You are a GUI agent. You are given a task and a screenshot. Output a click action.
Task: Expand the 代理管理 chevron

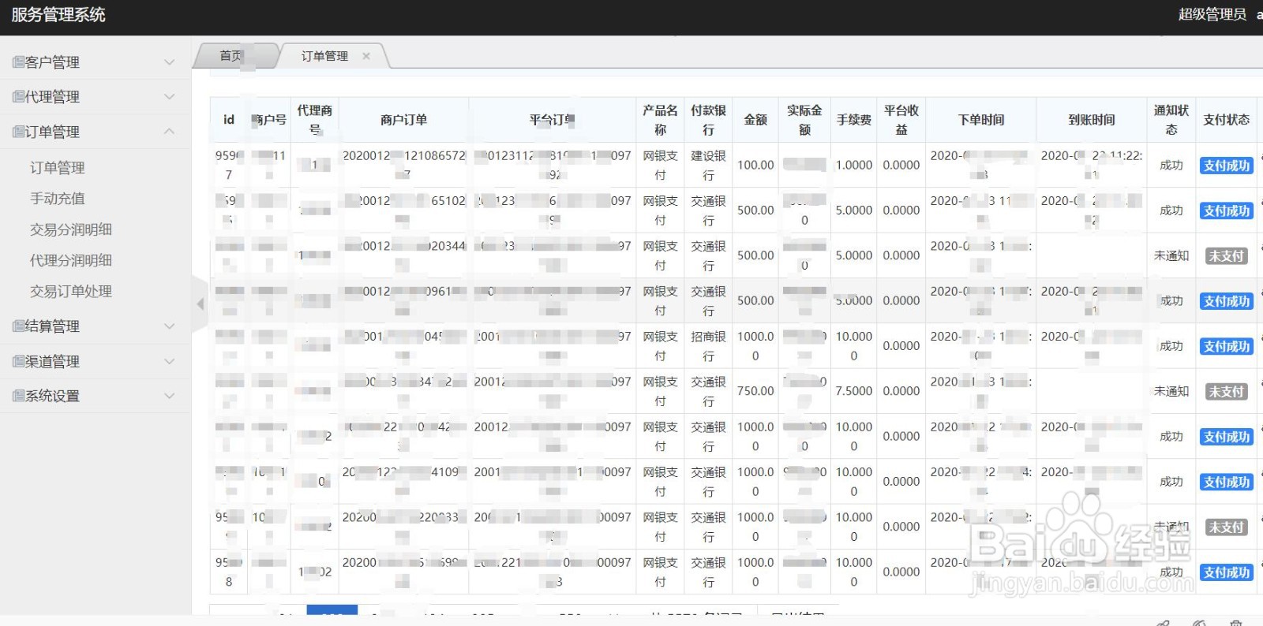(x=169, y=96)
